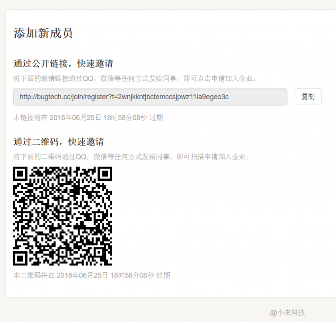This screenshot has height=322, width=336.
Task: Click the @小虫科技 watermark text
Action: (x=287, y=312)
